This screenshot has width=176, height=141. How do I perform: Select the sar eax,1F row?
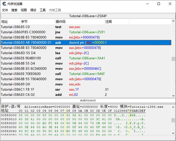pyautogui.click(x=86, y=89)
